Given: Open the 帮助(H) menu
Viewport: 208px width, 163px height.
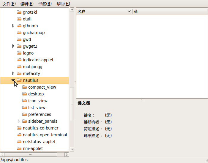Looking at the screenshot, I should pos(63,4).
